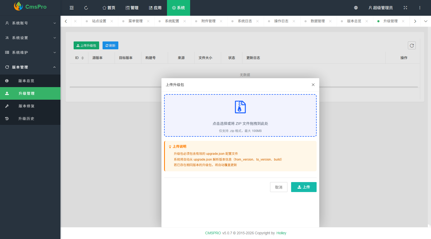Click the ZIP file drop zone

240,115
